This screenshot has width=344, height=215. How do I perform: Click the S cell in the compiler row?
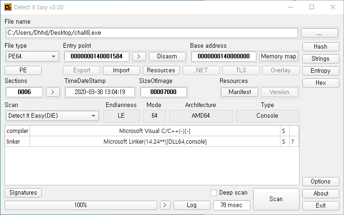point(285,131)
